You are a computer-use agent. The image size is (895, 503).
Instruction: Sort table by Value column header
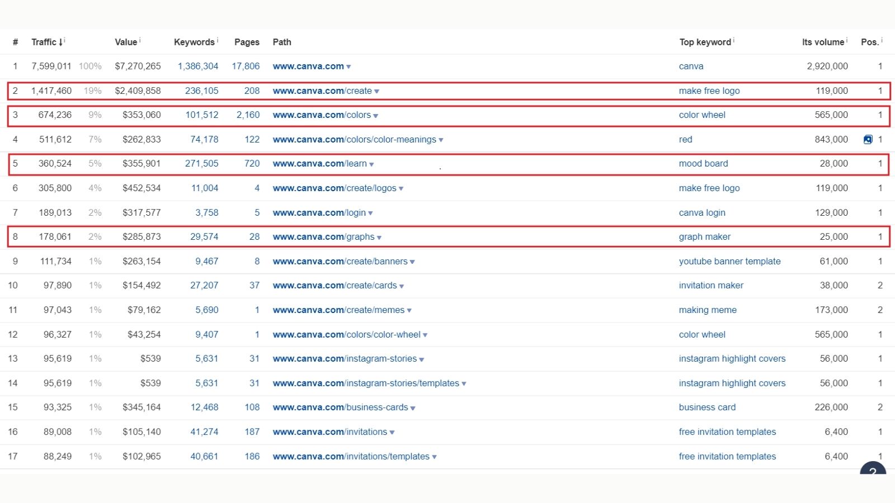126,42
